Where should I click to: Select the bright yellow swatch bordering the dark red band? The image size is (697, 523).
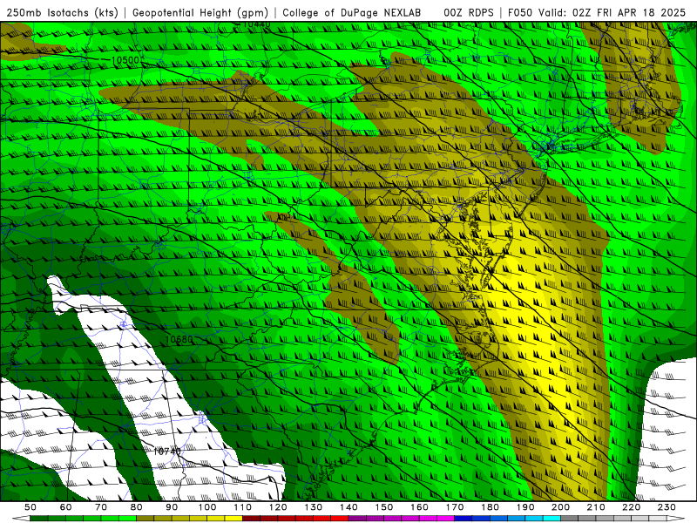point(233,519)
